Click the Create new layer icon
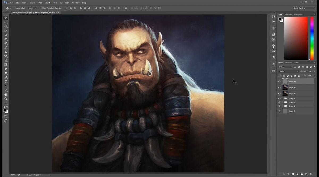The height and width of the screenshot is (177, 319). tap(306, 174)
